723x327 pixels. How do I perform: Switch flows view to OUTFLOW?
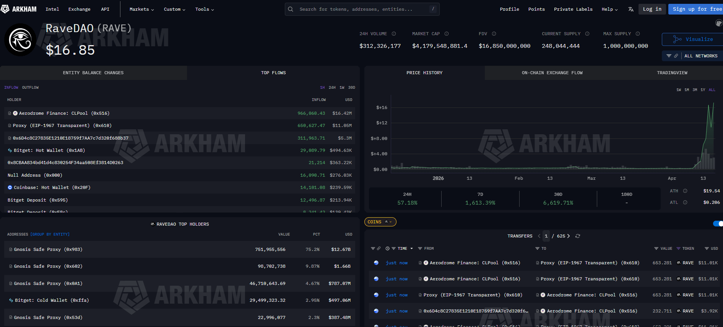[30, 88]
